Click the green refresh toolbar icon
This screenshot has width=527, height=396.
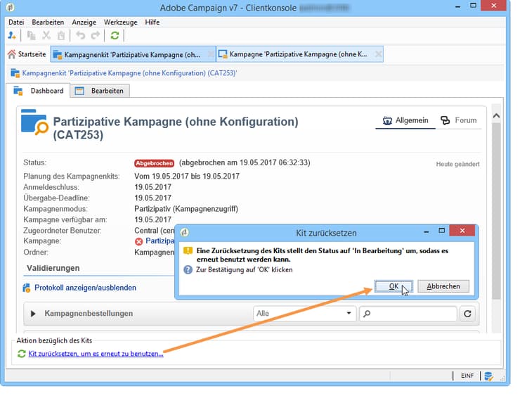[115, 35]
